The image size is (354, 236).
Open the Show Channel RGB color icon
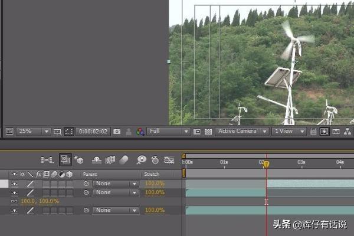pyautogui.click(x=140, y=132)
